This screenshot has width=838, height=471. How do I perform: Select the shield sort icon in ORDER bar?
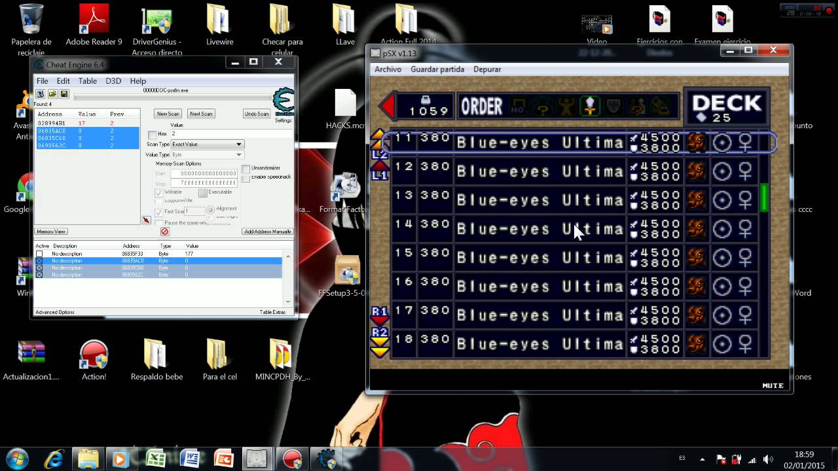[613, 106]
